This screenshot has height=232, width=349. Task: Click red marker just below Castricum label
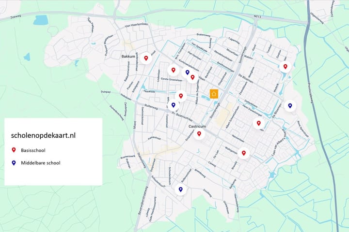[x=199, y=134]
